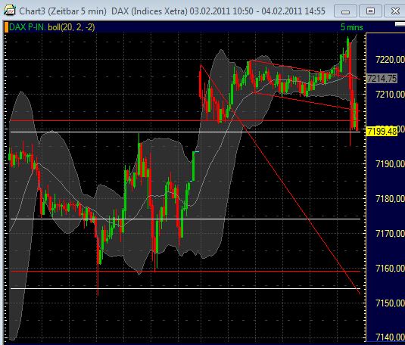
Task: Click the 7210,00 axis price label
Action: pyautogui.click(x=390, y=95)
